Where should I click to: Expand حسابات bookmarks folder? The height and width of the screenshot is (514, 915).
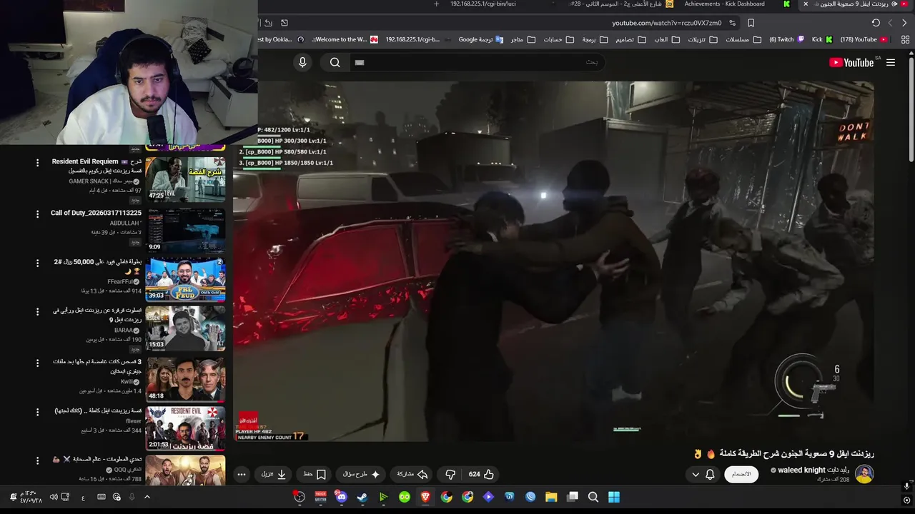coord(558,39)
